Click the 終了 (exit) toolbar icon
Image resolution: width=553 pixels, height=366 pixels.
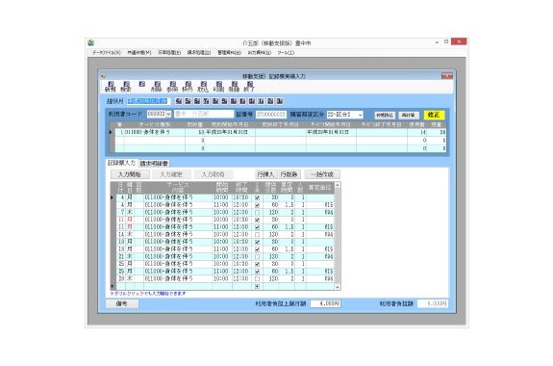pos(249,87)
